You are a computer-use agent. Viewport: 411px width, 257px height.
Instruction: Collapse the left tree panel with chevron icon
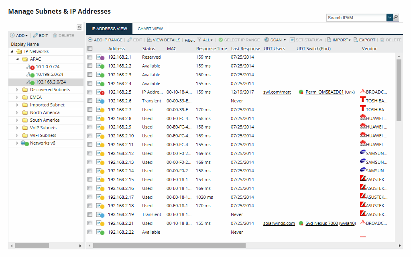click(79, 27)
